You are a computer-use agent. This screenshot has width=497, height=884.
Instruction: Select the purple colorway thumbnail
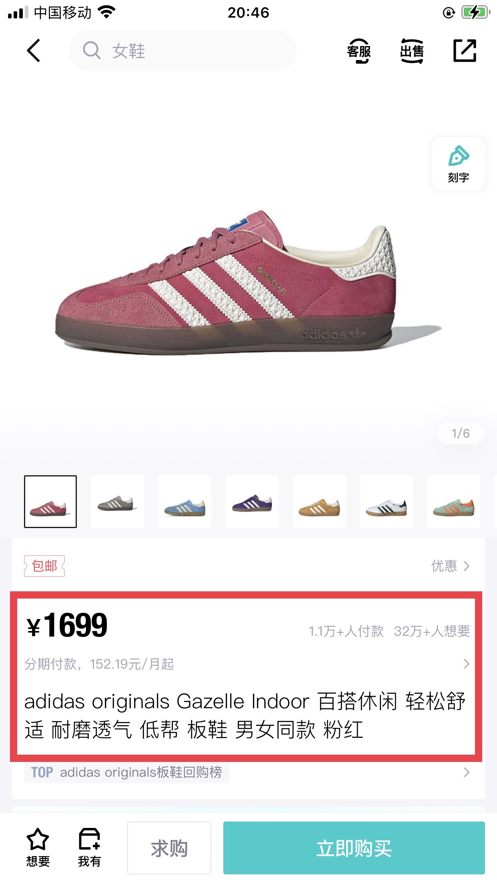pos(252,502)
